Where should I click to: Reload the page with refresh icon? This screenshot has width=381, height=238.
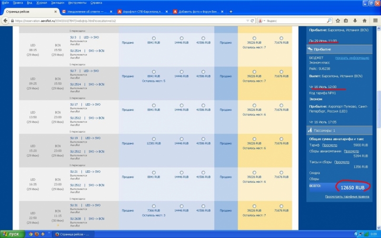pos(251,20)
